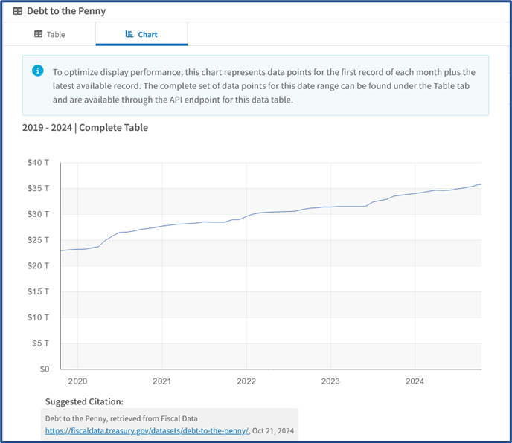Click the table grid icon beside the Debt to the Penny title
Viewport: 512px width, 443px height.
click(x=18, y=11)
